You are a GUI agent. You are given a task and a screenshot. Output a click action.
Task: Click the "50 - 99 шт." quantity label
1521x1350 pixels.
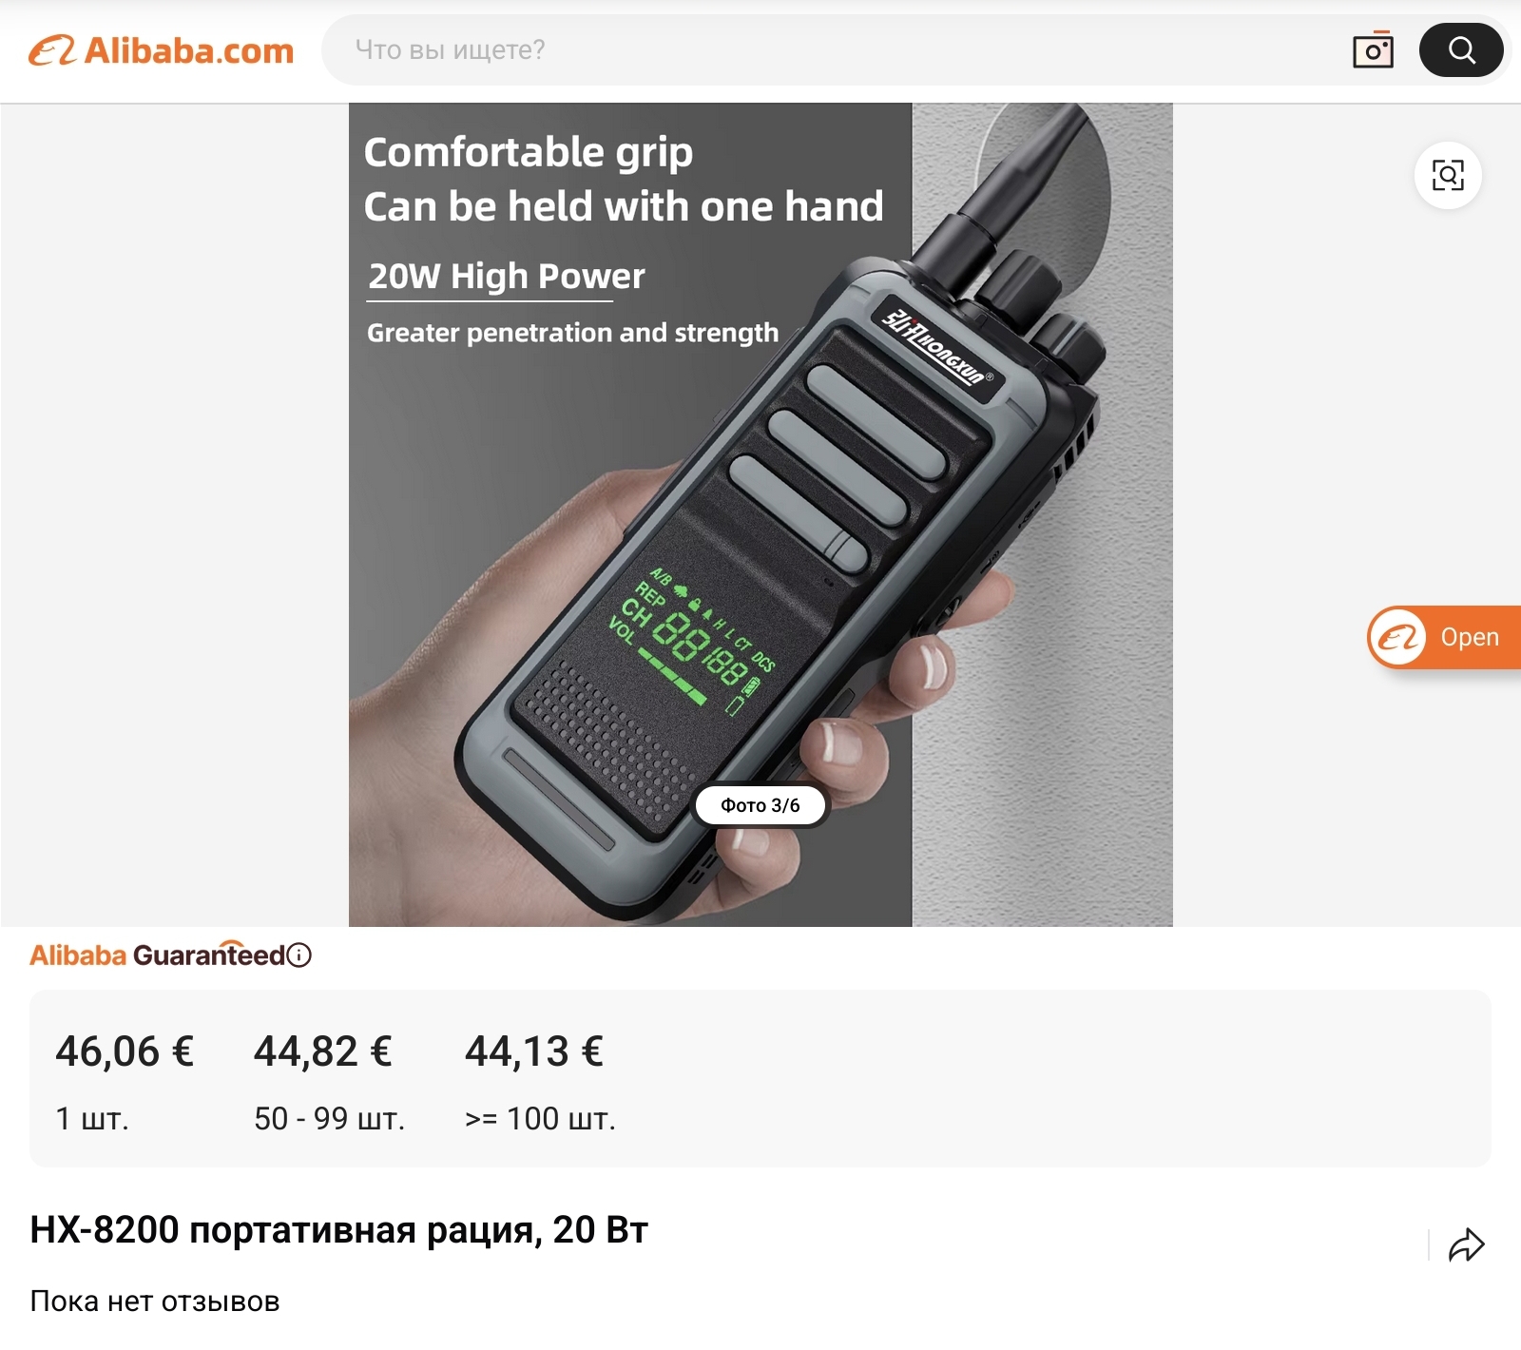pos(330,1119)
